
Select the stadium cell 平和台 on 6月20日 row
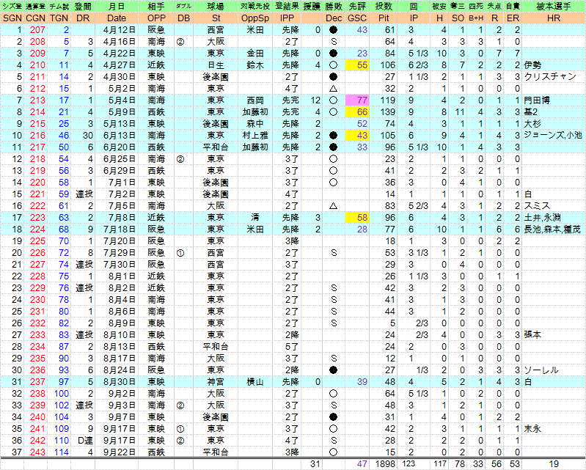click(x=216, y=147)
